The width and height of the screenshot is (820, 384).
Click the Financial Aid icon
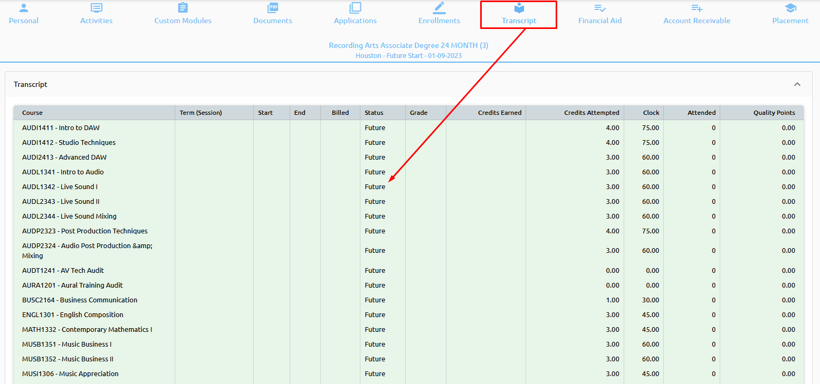(x=599, y=8)
